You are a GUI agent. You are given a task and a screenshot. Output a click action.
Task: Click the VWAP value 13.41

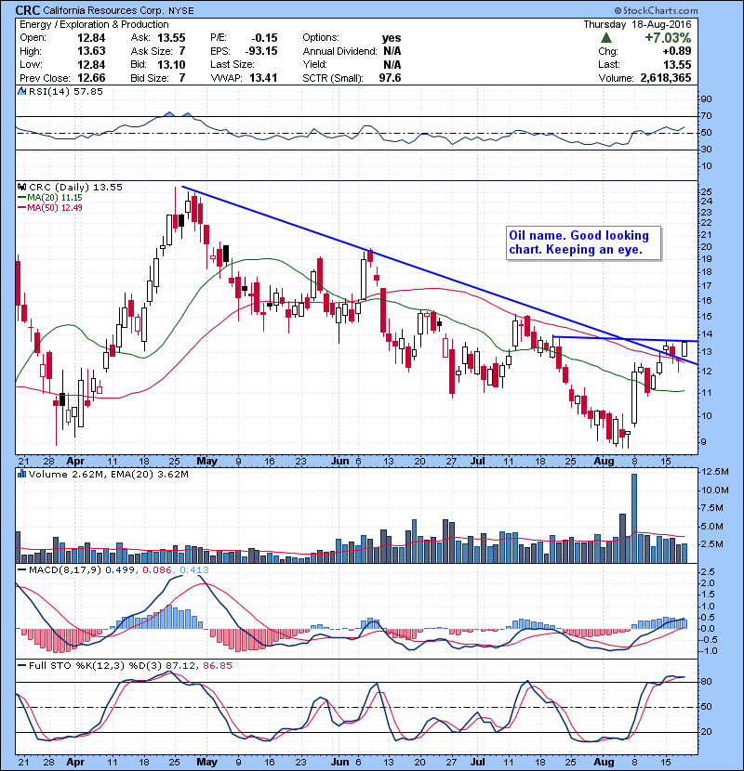263,78
